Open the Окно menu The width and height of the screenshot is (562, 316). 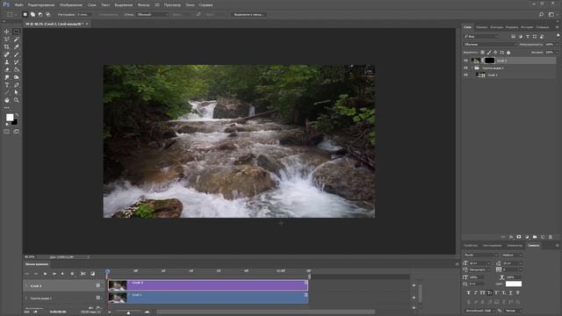190,5
